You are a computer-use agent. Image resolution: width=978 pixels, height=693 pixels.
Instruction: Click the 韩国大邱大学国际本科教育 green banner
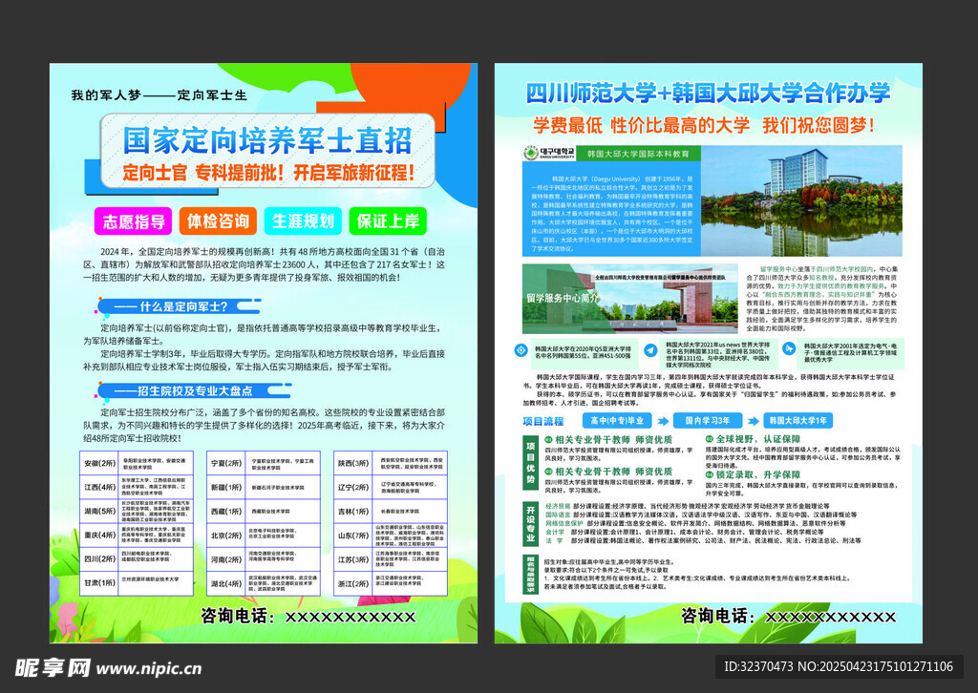(x=638, y=154)
